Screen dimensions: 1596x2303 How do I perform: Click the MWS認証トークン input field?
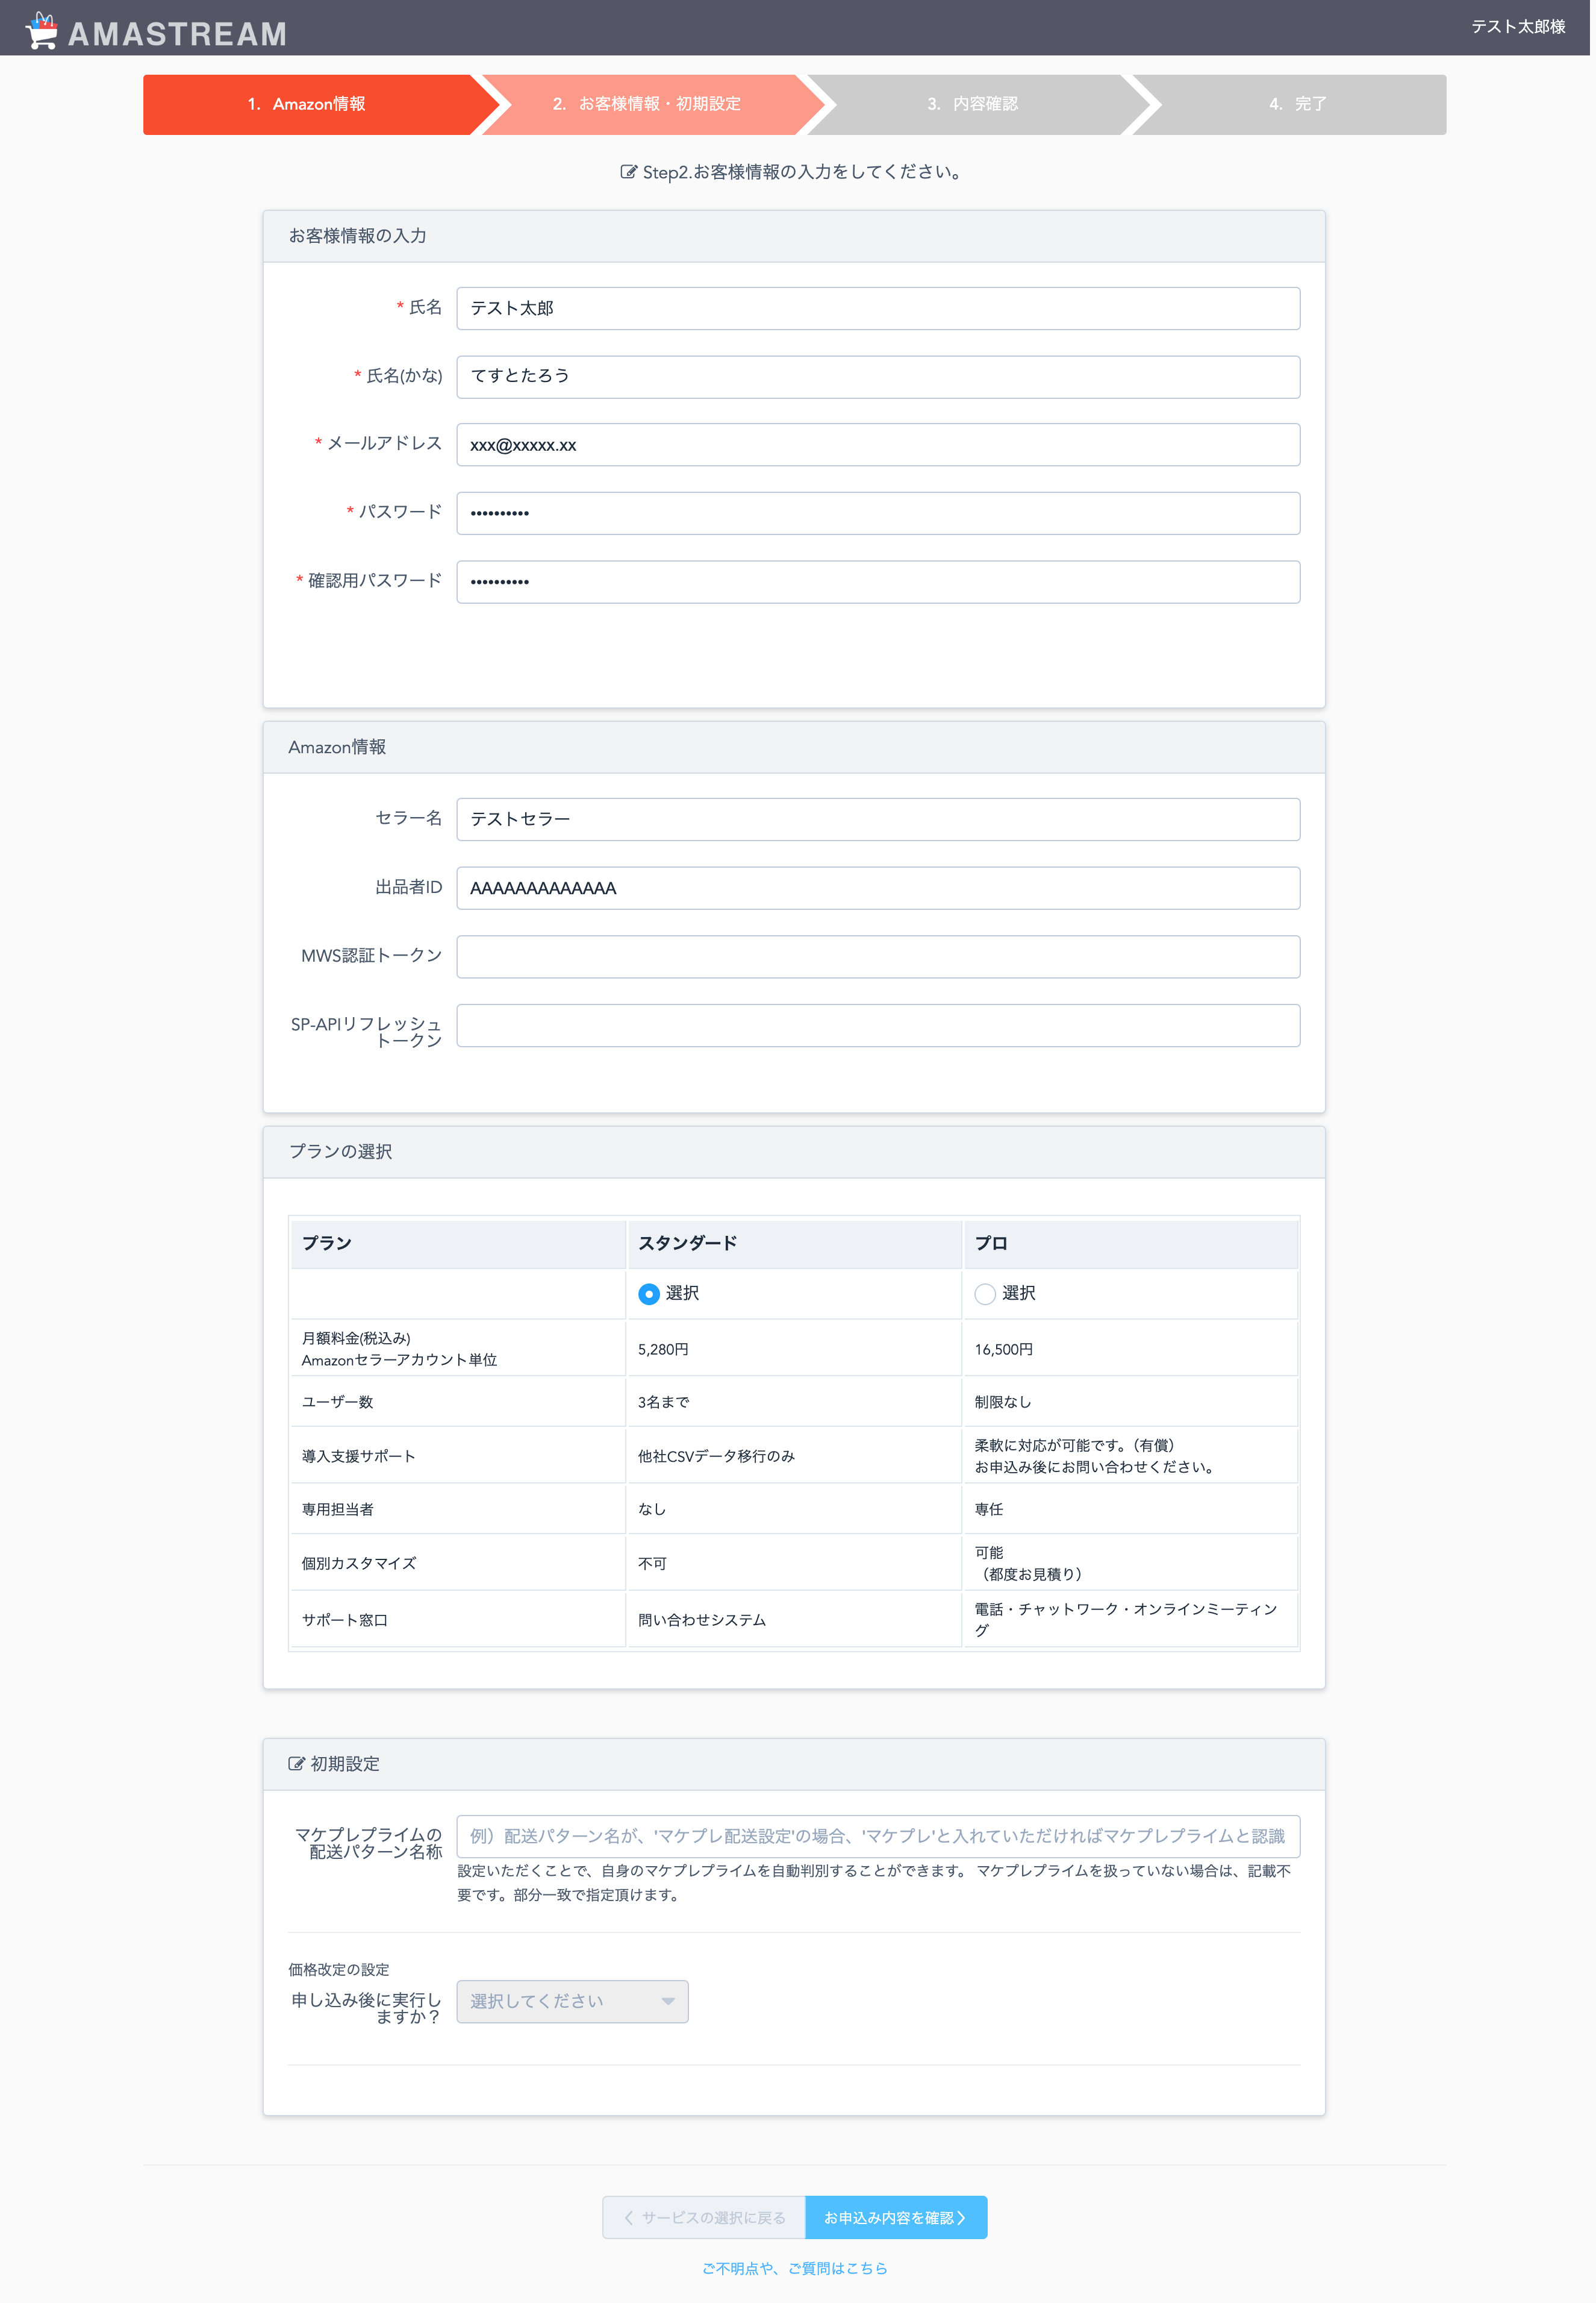[x=878, y=956]
